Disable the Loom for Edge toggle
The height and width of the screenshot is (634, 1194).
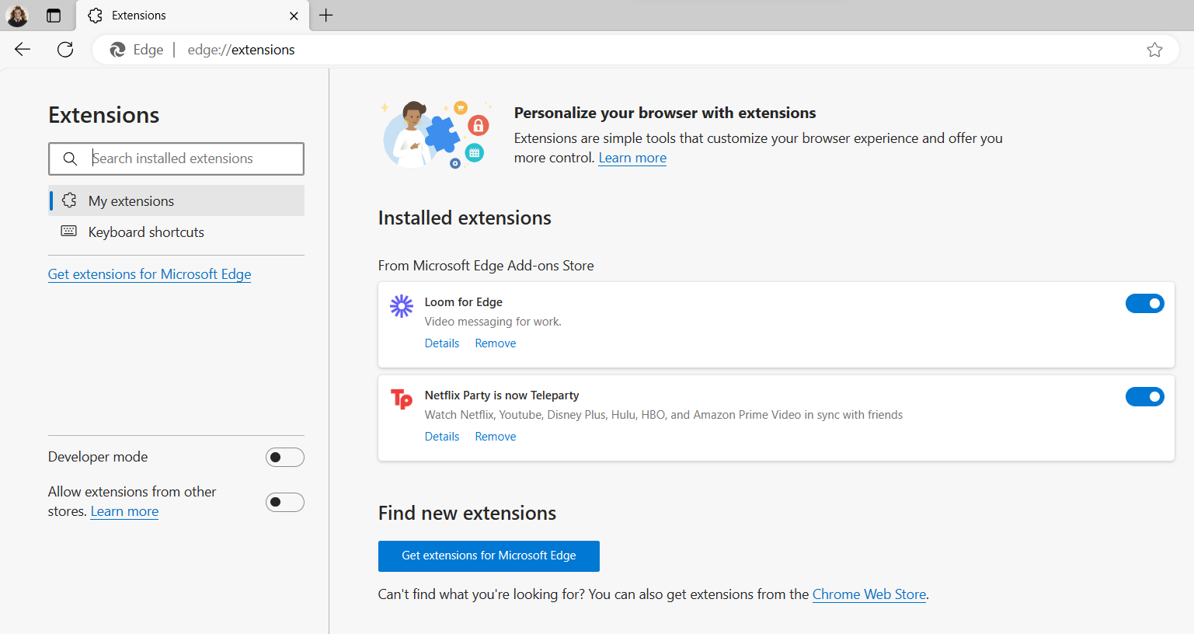[1145, 304]
